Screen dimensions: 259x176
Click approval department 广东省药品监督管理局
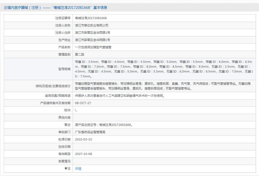pyautogui.click(x=90, y=132)
